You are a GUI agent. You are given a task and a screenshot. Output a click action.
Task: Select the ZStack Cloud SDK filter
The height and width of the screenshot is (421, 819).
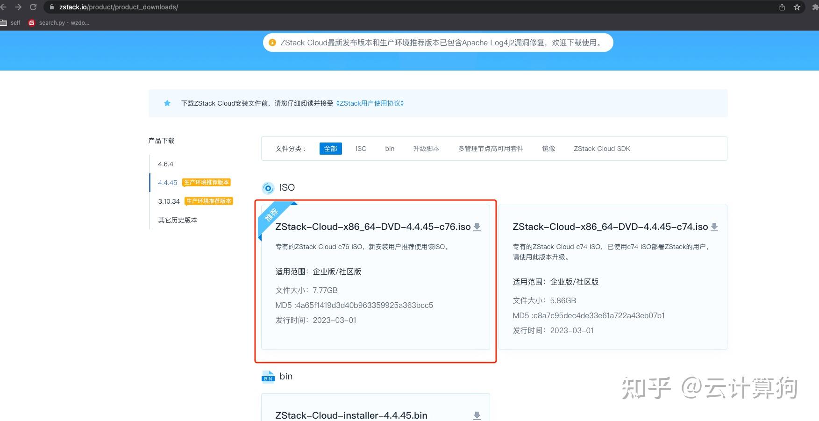[602, 149]
